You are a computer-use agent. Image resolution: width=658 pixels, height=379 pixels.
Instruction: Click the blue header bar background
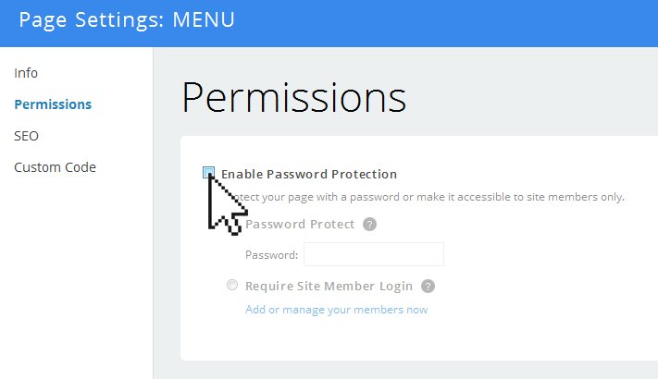pos(445,23)
